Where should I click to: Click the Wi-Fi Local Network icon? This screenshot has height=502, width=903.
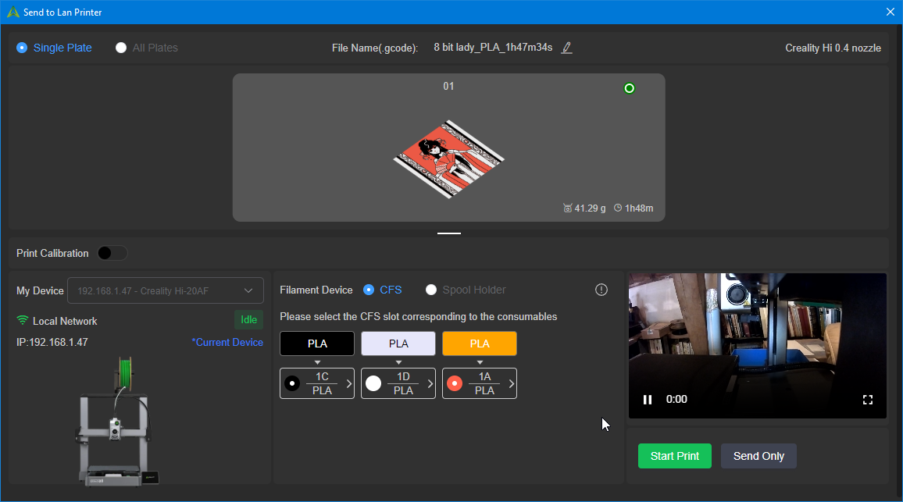tap(23, 321)
